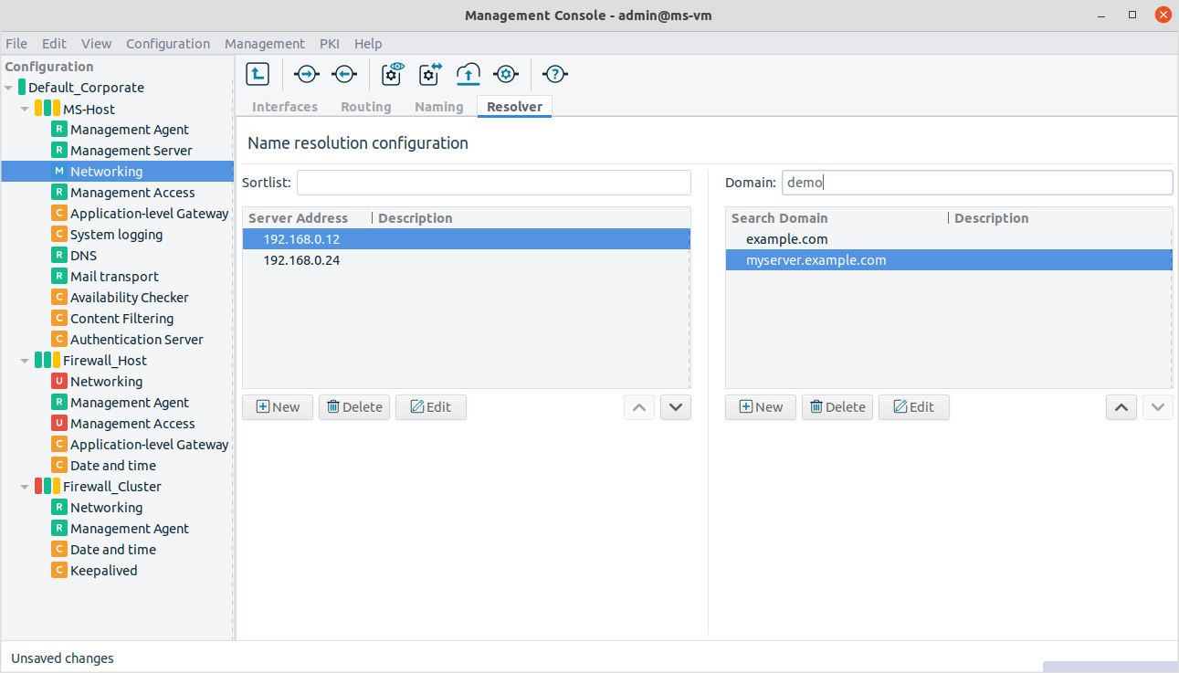Switch to the Naming tab
The image size is (1179, 673).
click(439, 107)
